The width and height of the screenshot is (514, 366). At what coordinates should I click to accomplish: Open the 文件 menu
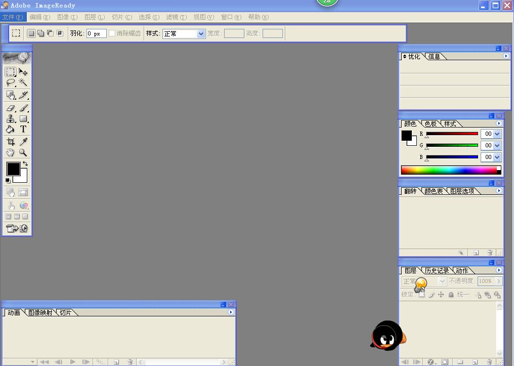pos(13,17)
